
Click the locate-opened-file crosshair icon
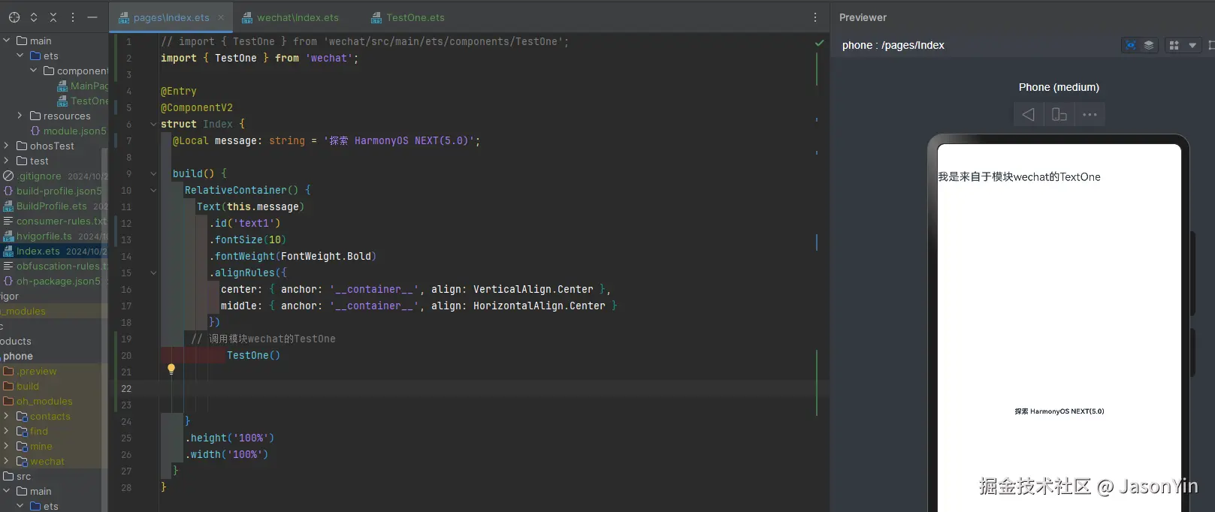click(x=14, y=17)
